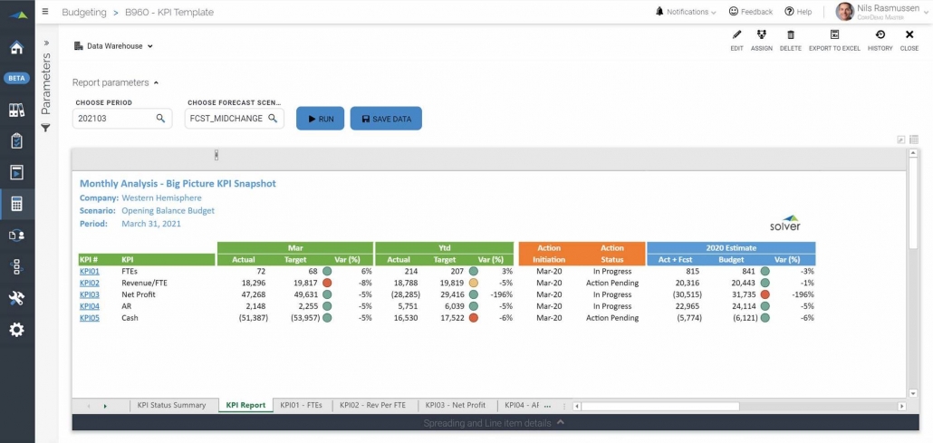Click the Delete trash icon

pyautogui.click(x=791, y=35)
